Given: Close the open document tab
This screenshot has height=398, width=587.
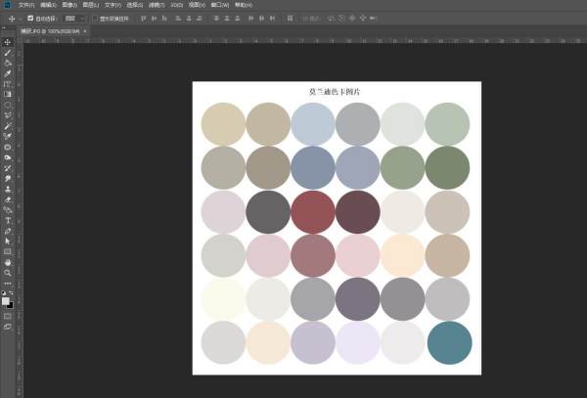Looking at the screenshot, I should click(x=85, y=31).
